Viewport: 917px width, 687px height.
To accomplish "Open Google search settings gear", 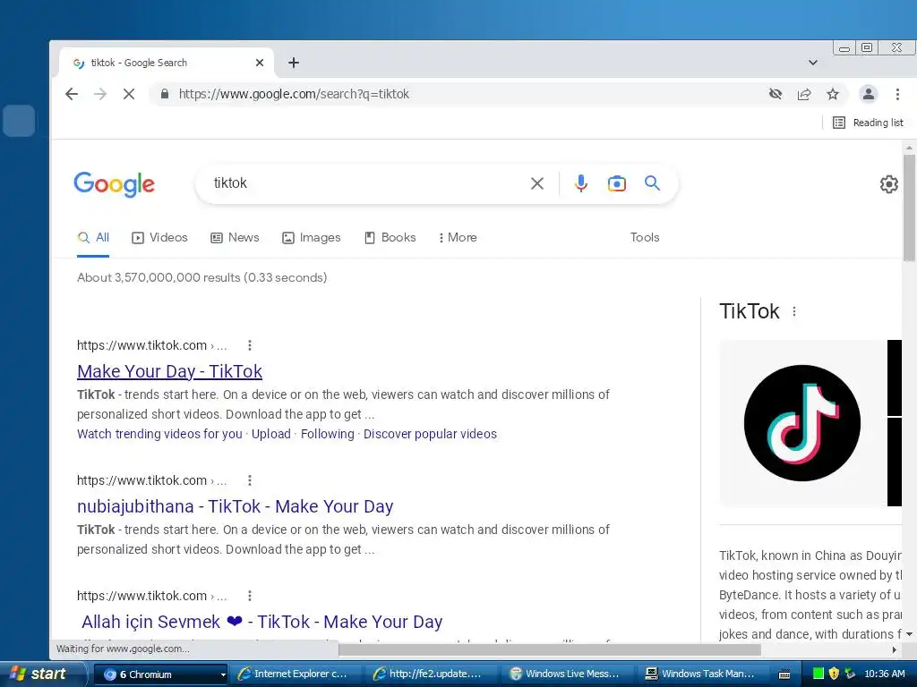I will pos(889,184).
